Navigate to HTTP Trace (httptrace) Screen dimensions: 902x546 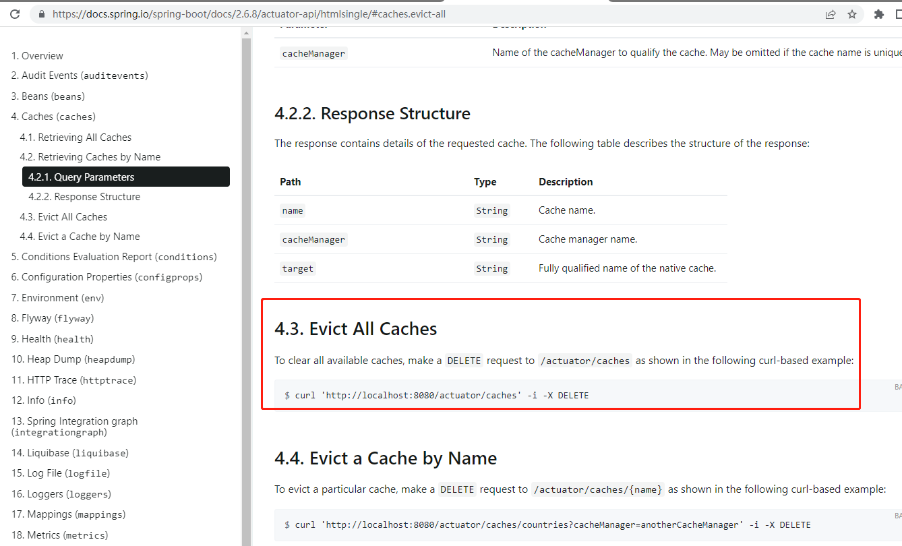(71, 380)
